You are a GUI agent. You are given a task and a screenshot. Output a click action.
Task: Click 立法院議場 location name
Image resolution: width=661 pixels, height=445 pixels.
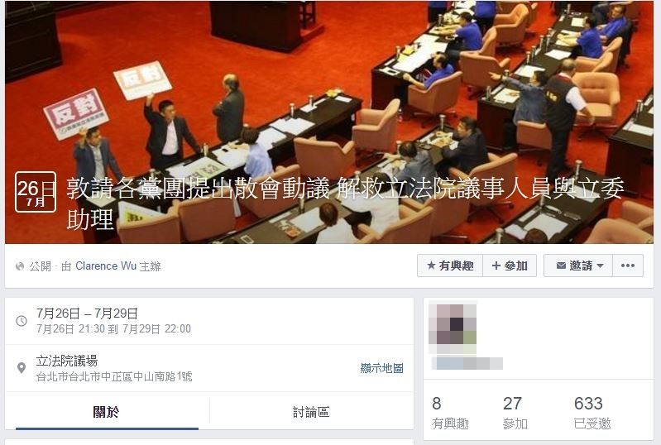[x=67, y=361]
